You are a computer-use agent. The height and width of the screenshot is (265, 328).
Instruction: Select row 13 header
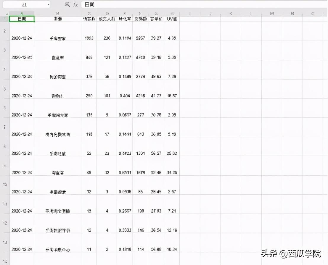(x=4, y=243)
